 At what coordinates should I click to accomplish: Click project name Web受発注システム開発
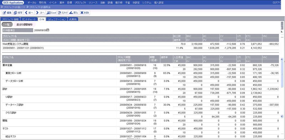(x=15, y=44)
